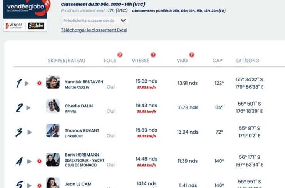
Task: Click Télécharger le classement Excel link
Action: (94, 30)
